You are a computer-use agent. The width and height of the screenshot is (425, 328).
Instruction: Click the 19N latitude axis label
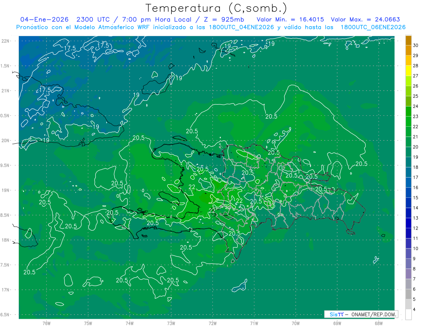(5, 190)
